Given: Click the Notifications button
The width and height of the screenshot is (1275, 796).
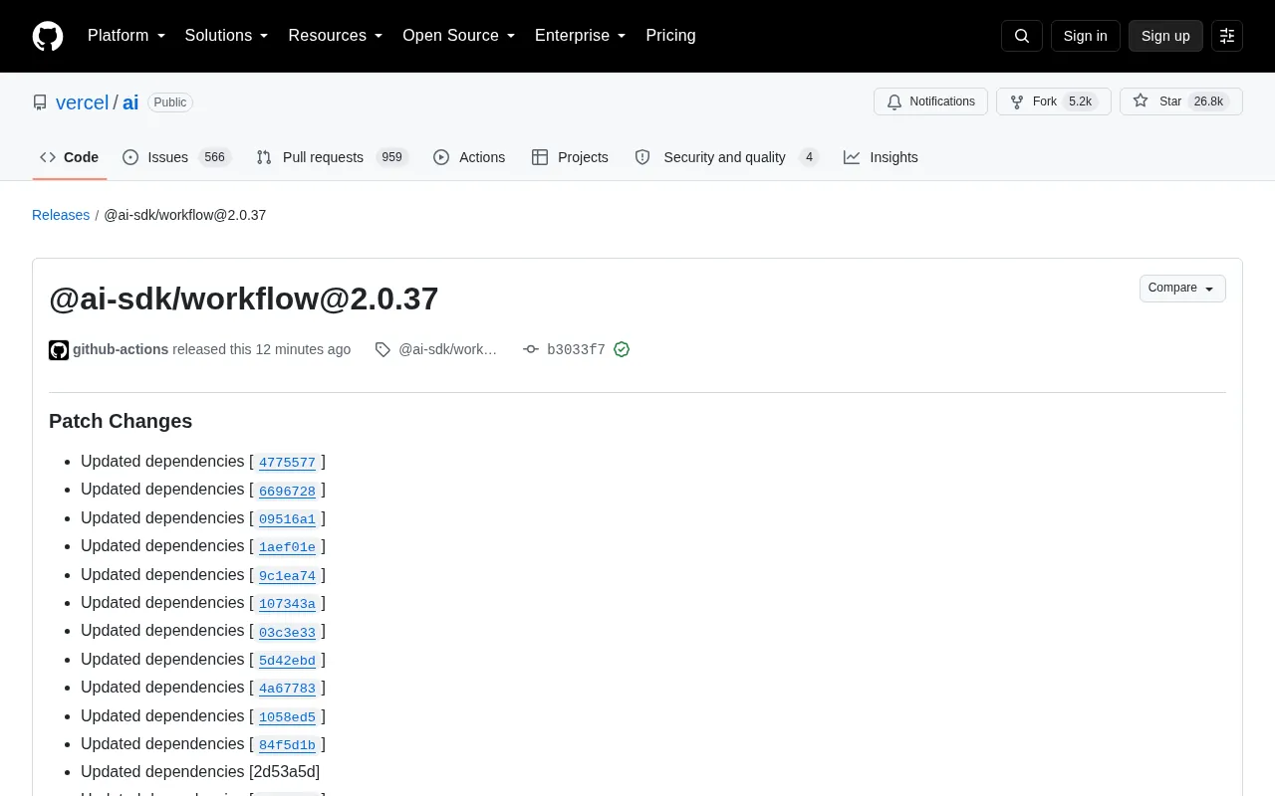Looking at the screenshot, I should tap(930, 101).
